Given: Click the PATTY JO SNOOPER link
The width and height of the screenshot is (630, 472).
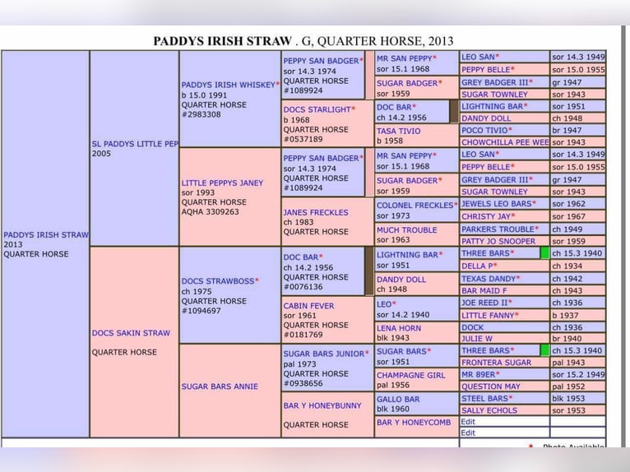Looking at the screenshot, I should click(x=499, y=241).
